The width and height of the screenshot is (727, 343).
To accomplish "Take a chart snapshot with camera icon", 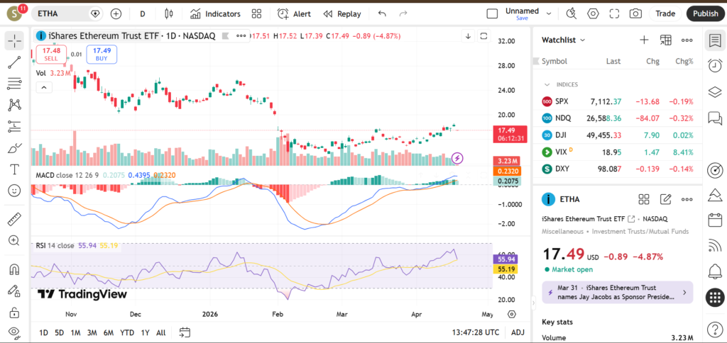I will point(635,13).
